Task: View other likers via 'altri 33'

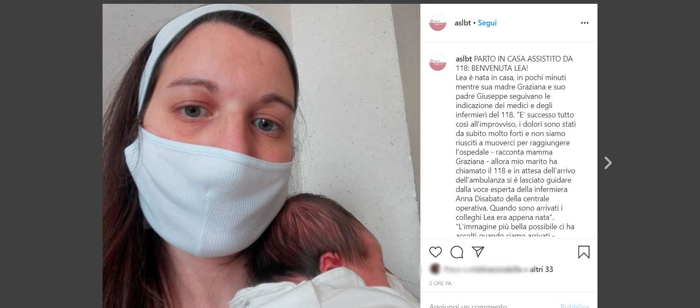Action: (x=542, y=269)
